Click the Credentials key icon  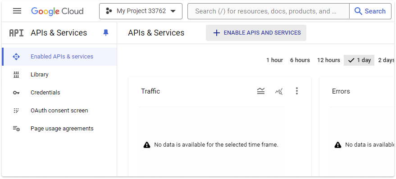coord(16,93)
